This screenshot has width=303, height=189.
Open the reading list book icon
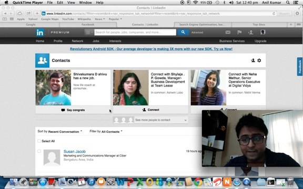click(x=5, y=19)
